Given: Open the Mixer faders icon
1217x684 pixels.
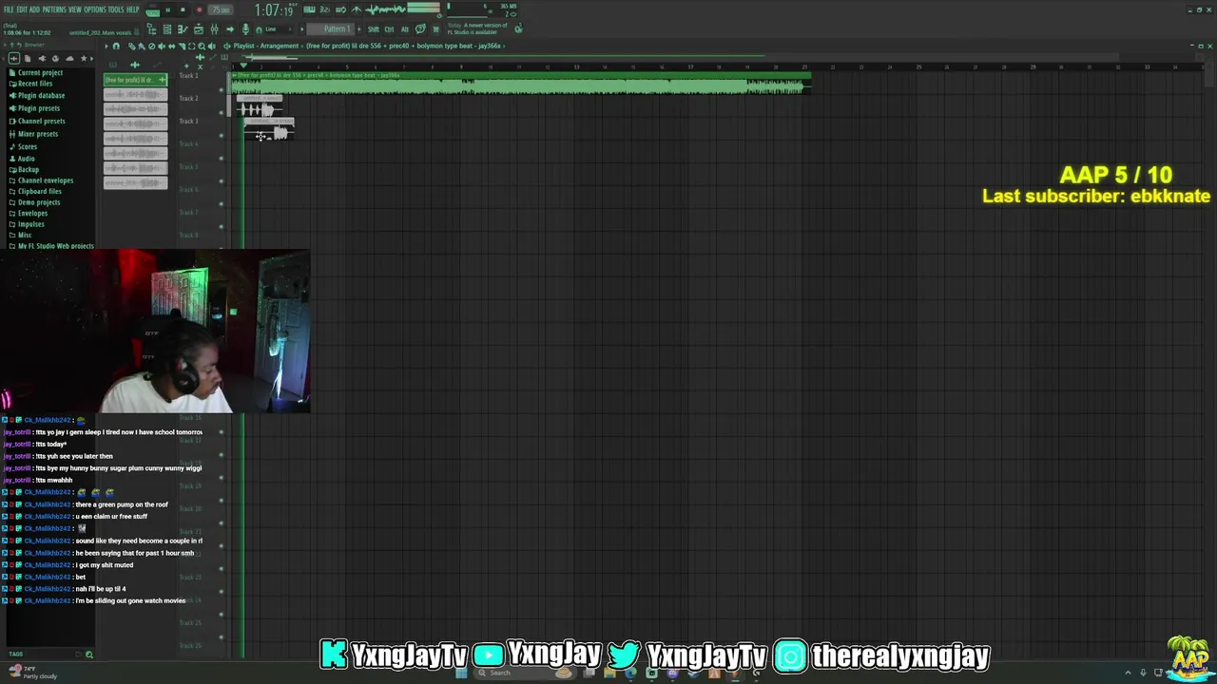Looking at the screenshot, I should pyautogui.click(x=214, y=29).
